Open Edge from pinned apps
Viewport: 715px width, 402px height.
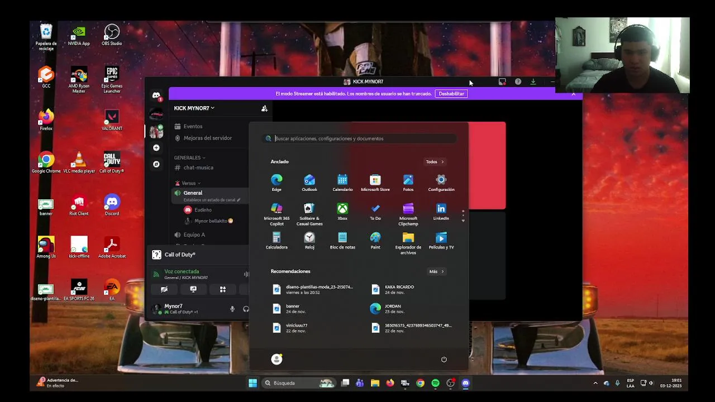pyautogui.click(x=277, y=183)
